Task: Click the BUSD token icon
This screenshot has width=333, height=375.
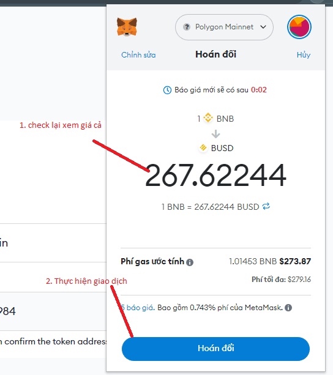Action: 203,148
